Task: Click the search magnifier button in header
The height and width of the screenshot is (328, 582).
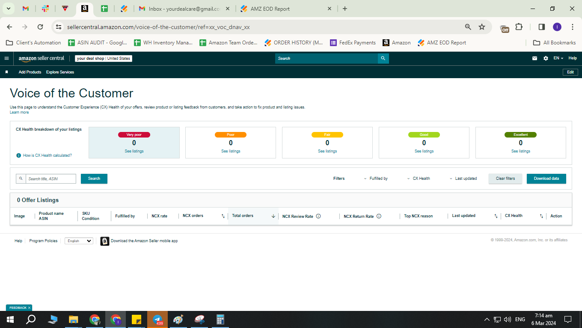Action: point(383,59)
